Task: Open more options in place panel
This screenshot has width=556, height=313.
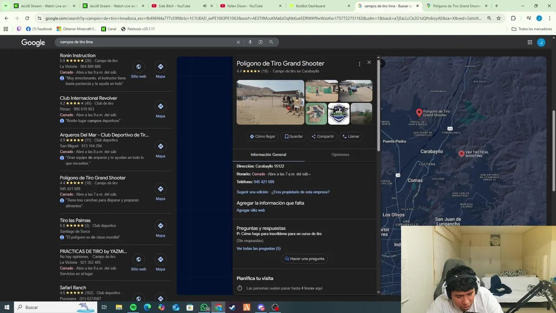Action: click(359, 64)
